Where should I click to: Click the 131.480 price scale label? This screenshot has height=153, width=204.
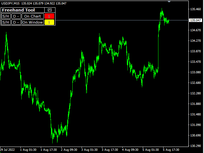195,114
